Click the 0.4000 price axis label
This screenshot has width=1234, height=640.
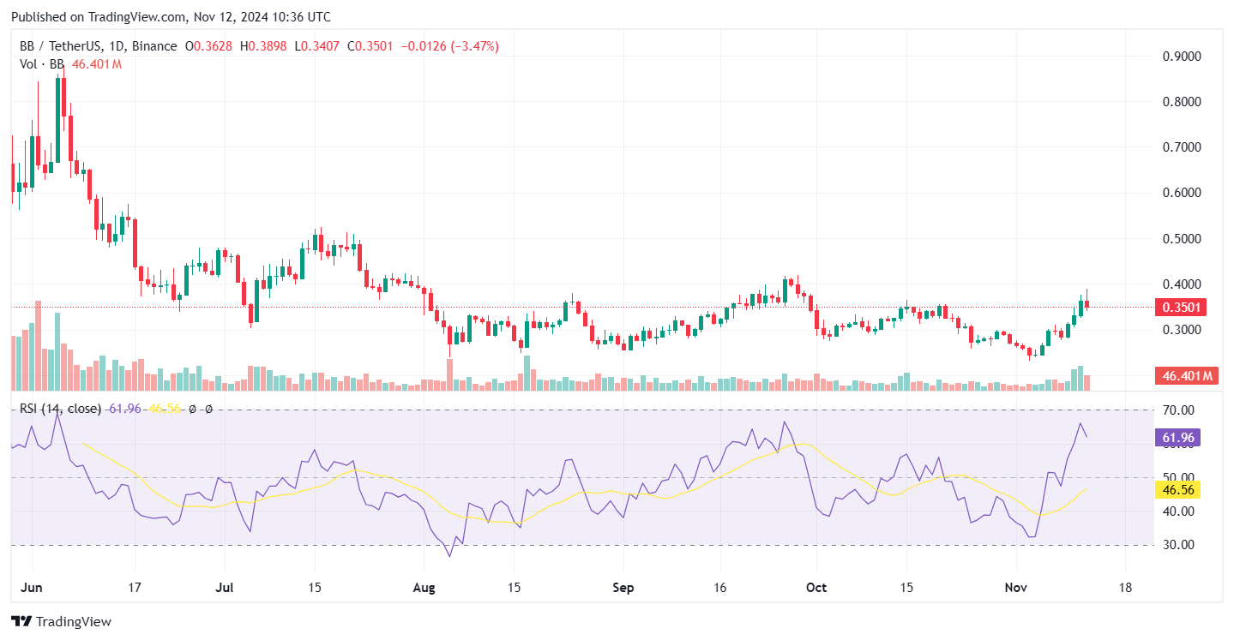pyautogui.click(x=1182, y=284)
